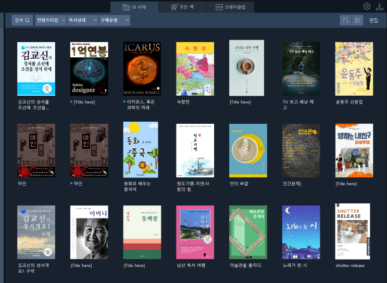Open the coffee cup 경상도 낭만 여행 cover
This screenshot has height=283, width=387.
(246, 68)
